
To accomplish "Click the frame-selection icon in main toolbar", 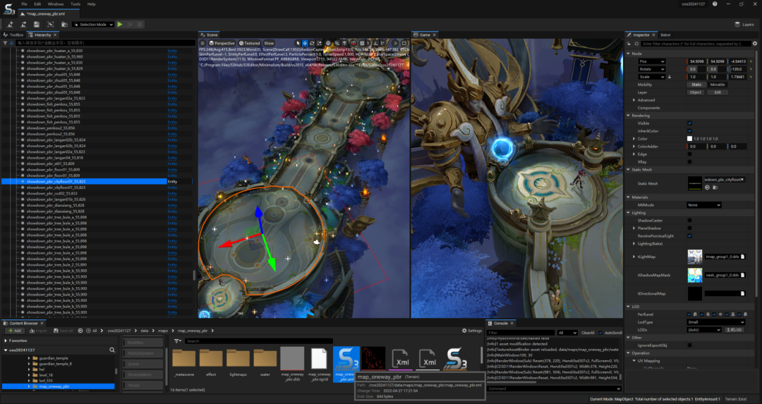I will click(51, 24).
